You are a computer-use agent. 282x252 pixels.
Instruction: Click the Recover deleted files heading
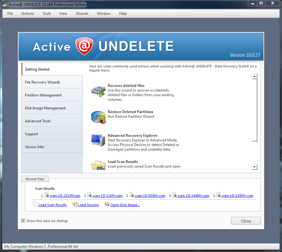pos(126,86)
